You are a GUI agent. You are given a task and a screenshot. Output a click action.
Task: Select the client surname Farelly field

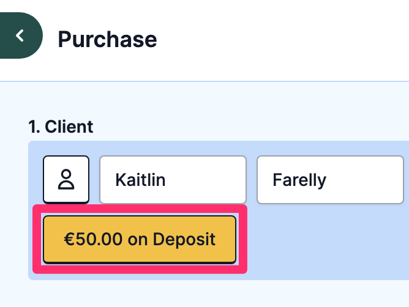(330, 180)
